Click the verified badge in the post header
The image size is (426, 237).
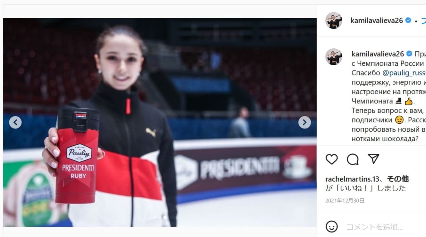pos(408,20)
